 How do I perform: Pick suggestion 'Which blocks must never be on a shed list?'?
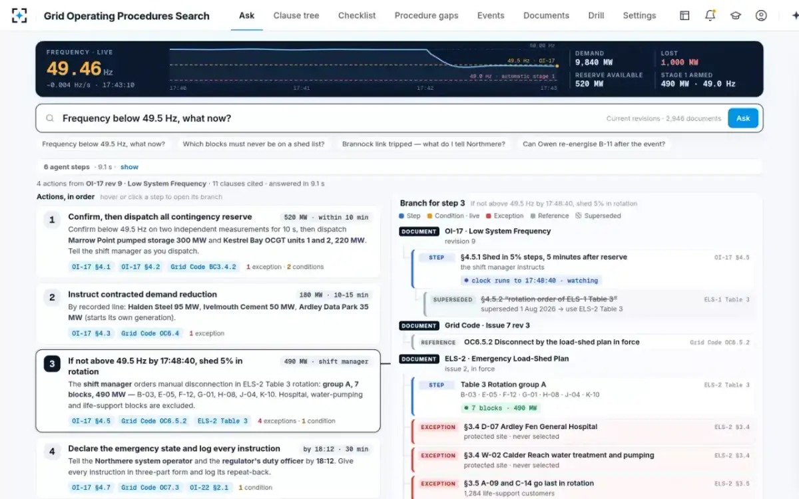point(254,144)
